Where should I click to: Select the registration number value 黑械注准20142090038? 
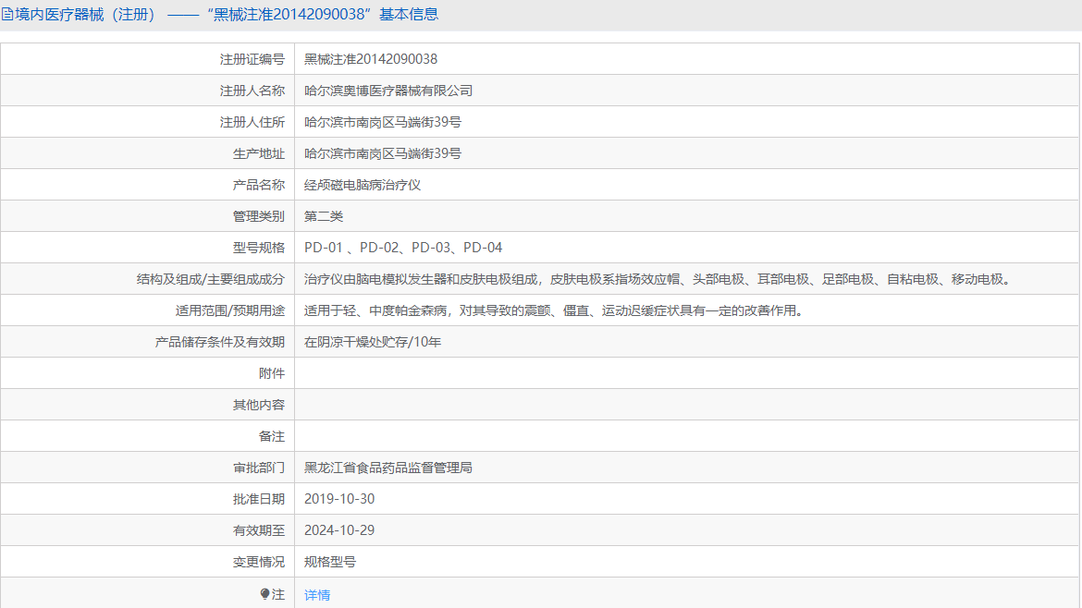(x=371, y=59)
